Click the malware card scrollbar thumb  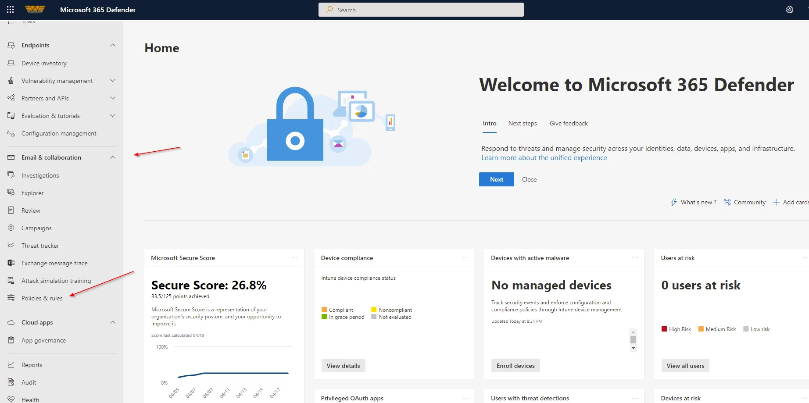click(633, 340)
